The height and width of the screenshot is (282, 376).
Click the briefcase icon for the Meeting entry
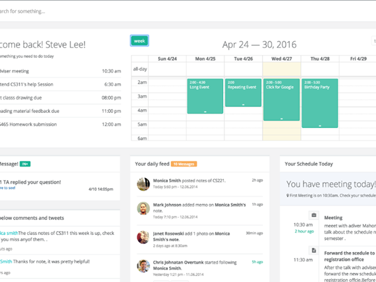[x=314, y=215]
